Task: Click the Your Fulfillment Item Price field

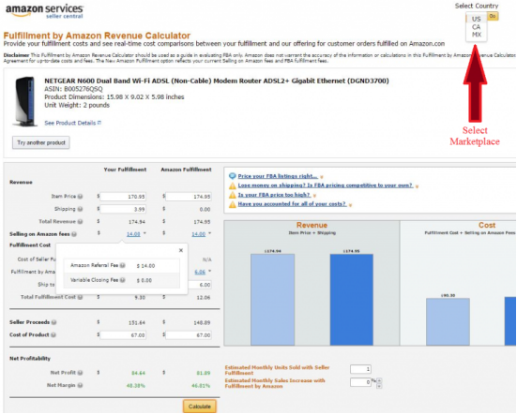Action: tap(123, 197)
